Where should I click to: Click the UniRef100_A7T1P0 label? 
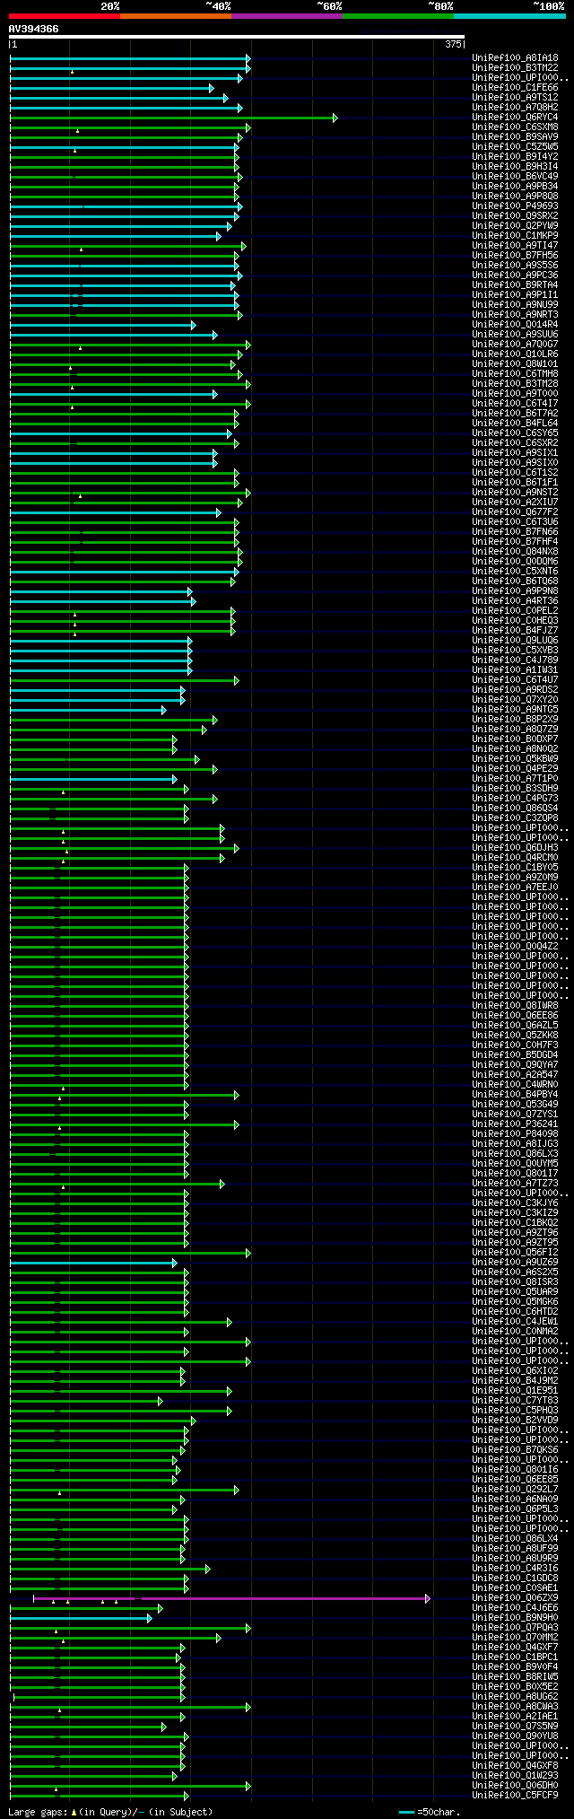515,779
